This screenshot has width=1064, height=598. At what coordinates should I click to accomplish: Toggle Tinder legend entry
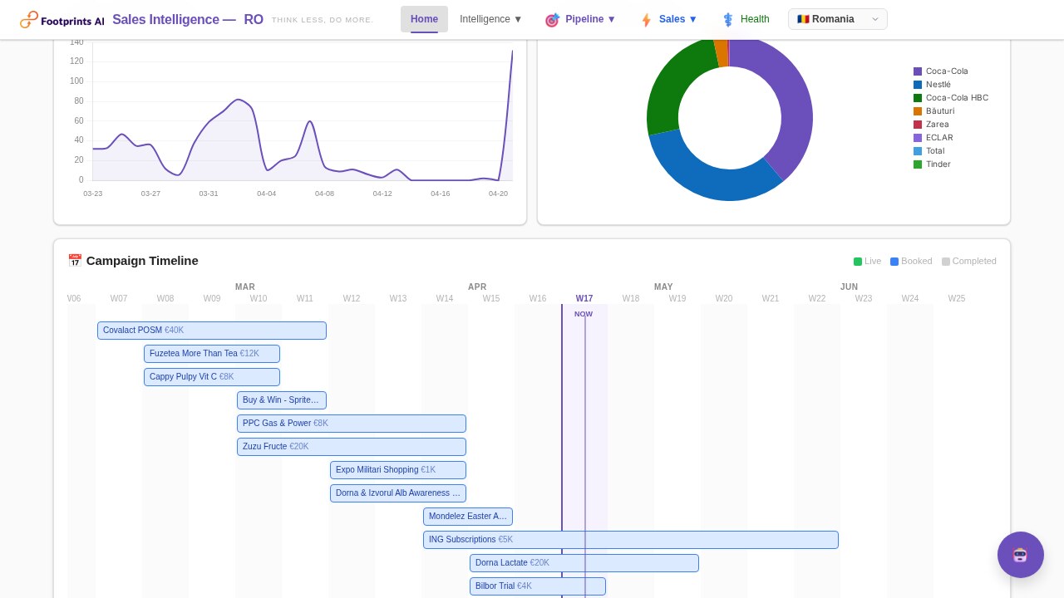pyautogui.click(x=932, y=164)
